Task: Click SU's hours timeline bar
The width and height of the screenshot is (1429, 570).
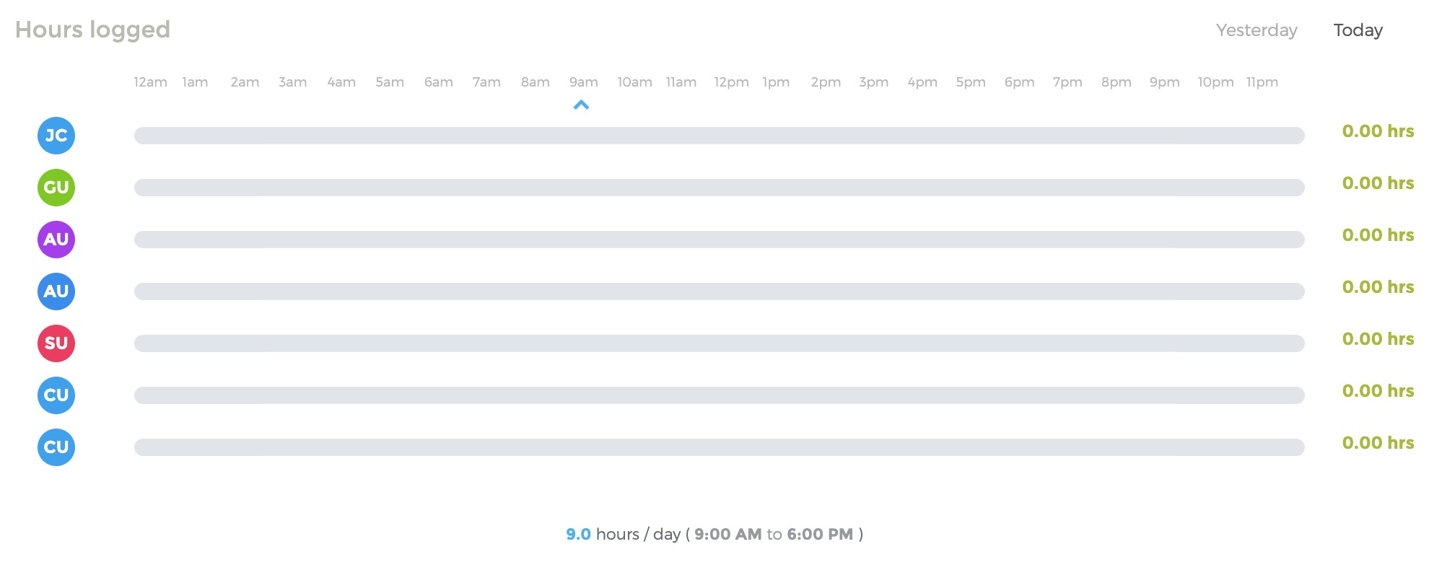Action: 719,343
